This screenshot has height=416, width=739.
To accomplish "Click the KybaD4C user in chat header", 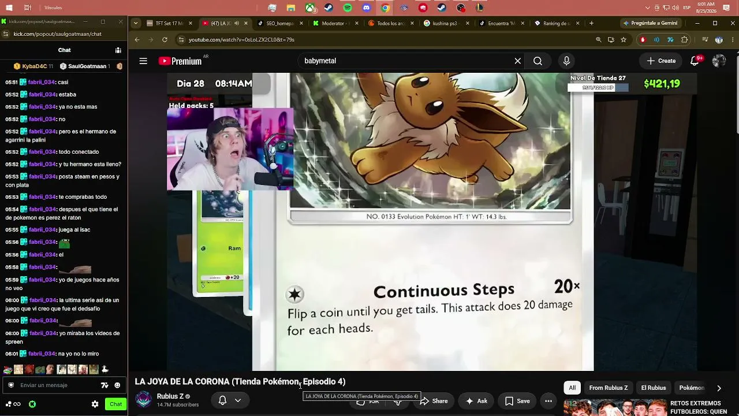I will click(33, 66).
